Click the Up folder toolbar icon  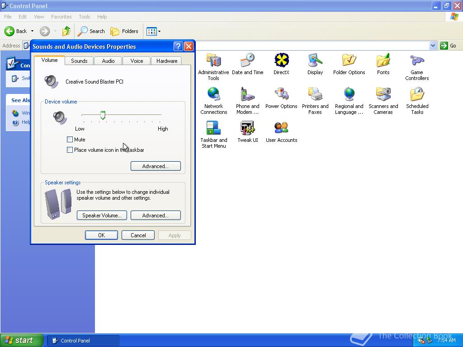pyautogui.click(x=66, y=31)
